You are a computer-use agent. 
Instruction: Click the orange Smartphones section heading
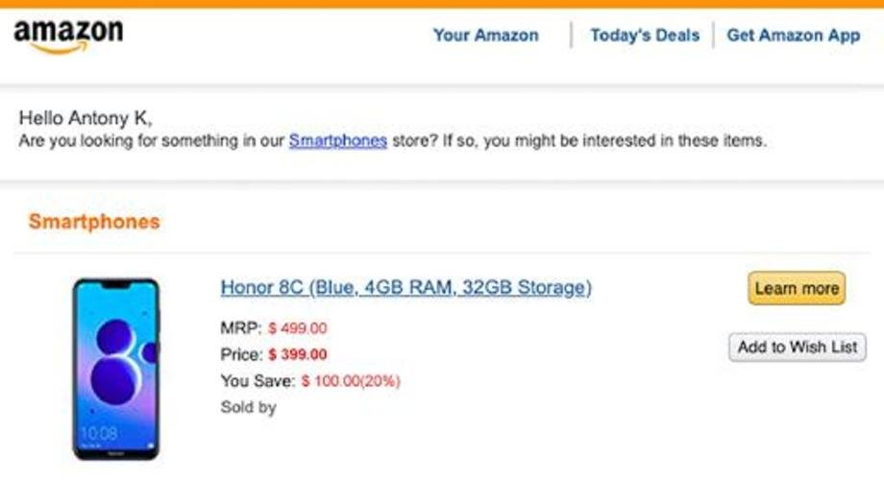pyautogui.click(x=94, y=222)
